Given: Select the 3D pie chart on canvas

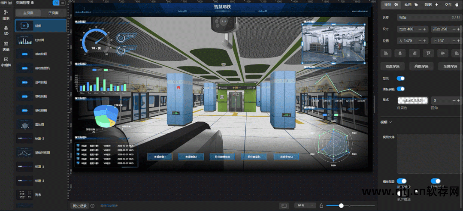Looking at the screenshot, I should [x=106, y=117].
